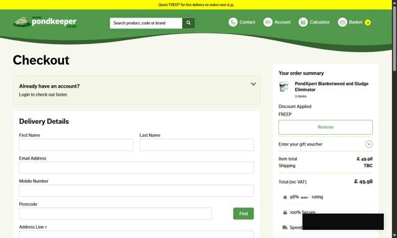Click the Calculator link in header
This screenshot has height=238, width=397.
[x=320, y=22]
